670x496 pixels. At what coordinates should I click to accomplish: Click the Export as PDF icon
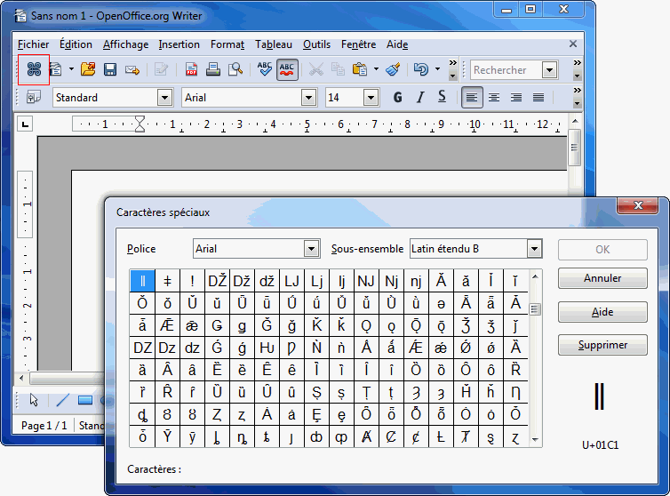tap(191, 68)
